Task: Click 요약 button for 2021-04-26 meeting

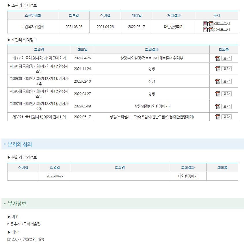Action: point(227,58)
